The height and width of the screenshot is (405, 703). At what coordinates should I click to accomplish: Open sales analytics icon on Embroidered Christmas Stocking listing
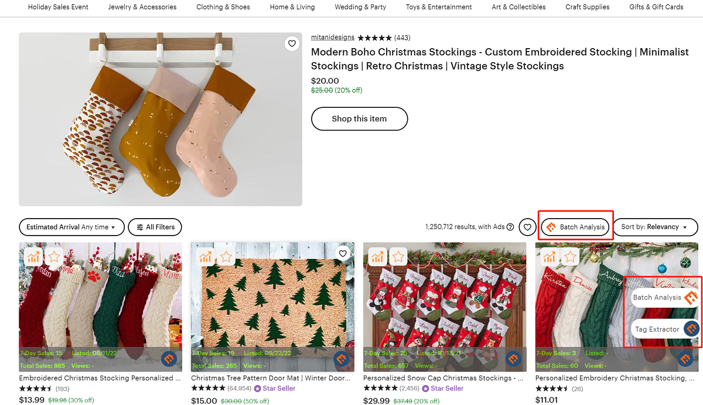33,257
